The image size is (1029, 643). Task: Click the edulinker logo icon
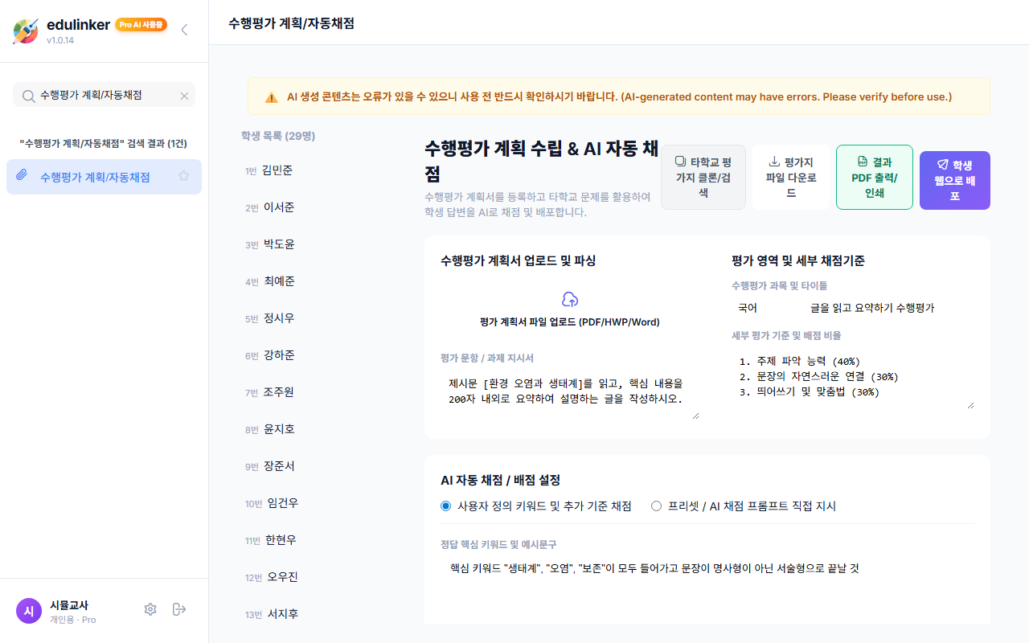[x=26, y=31]
